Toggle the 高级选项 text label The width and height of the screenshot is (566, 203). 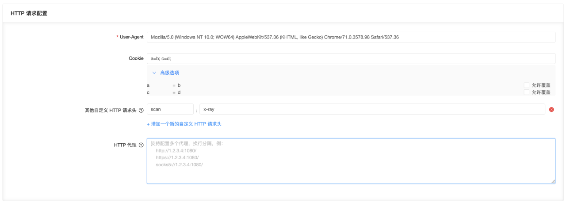coord(169,73)
